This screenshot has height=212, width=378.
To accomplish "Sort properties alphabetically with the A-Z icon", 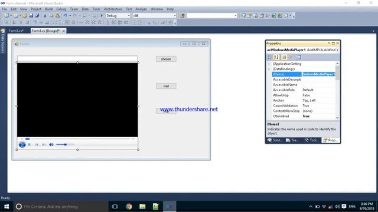I will 276,57.
